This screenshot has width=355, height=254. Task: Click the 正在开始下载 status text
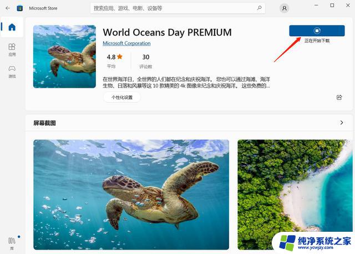coord(317,41)
